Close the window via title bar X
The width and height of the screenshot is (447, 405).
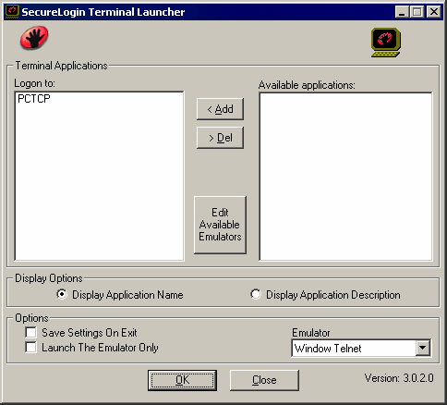[x=434, y=12]
